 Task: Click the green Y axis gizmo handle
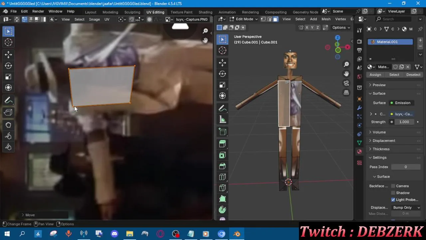[x=338, y=50]
